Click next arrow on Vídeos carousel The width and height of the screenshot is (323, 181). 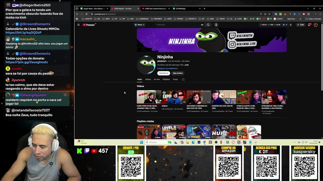click(x=286, y=97)
